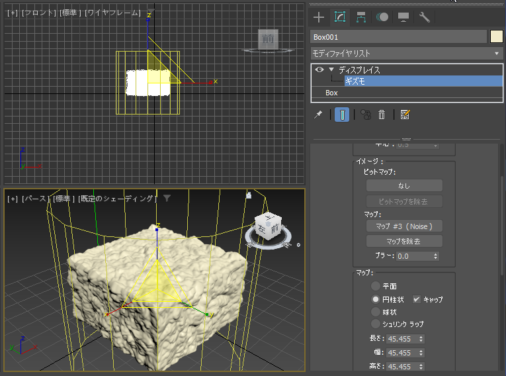Toggle Show End Result icon
Viewport: 506px width, 376px height.
pos(342,115)
